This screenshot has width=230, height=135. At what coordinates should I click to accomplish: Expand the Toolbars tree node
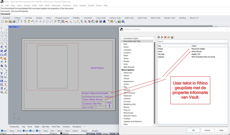coord(122,119)
